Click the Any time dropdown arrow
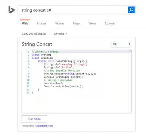The width and height of the screenshot is (146, 139). point(66,34)
